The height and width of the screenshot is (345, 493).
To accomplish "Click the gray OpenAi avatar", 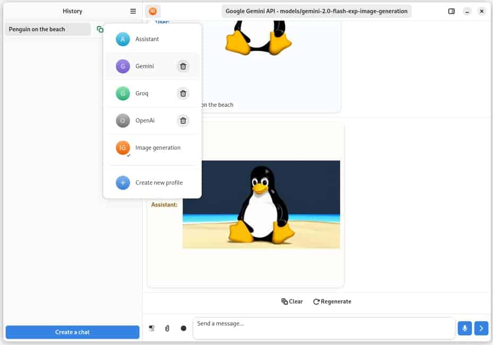I will pyautogui.click(x=123, y=120).
